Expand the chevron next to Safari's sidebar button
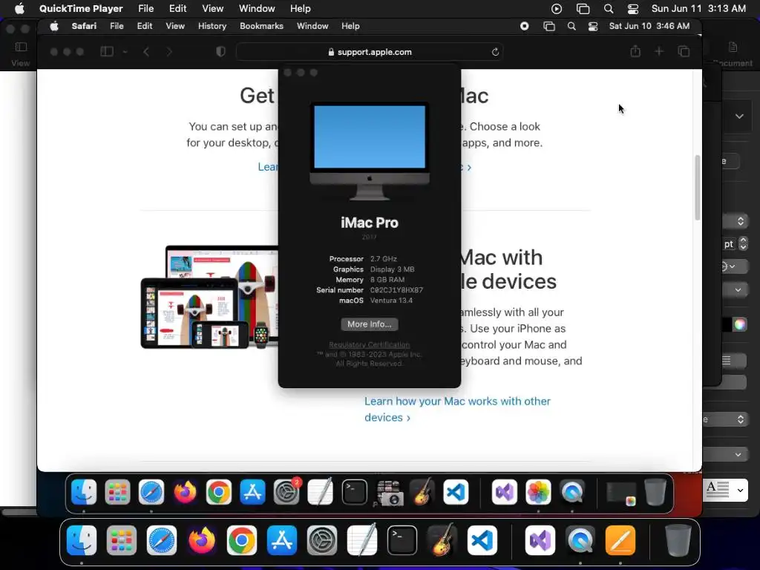Viewport: 760px width, 570px height. pos(125,52)
